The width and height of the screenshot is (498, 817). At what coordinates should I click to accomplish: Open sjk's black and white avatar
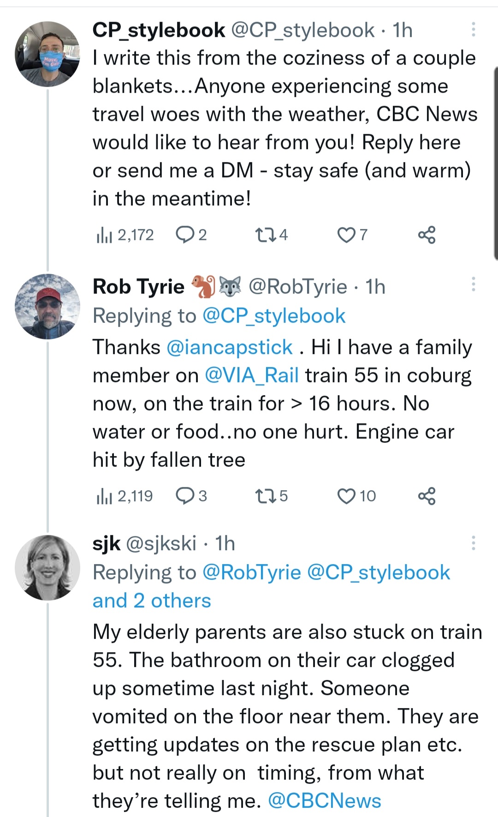(47, 568)
